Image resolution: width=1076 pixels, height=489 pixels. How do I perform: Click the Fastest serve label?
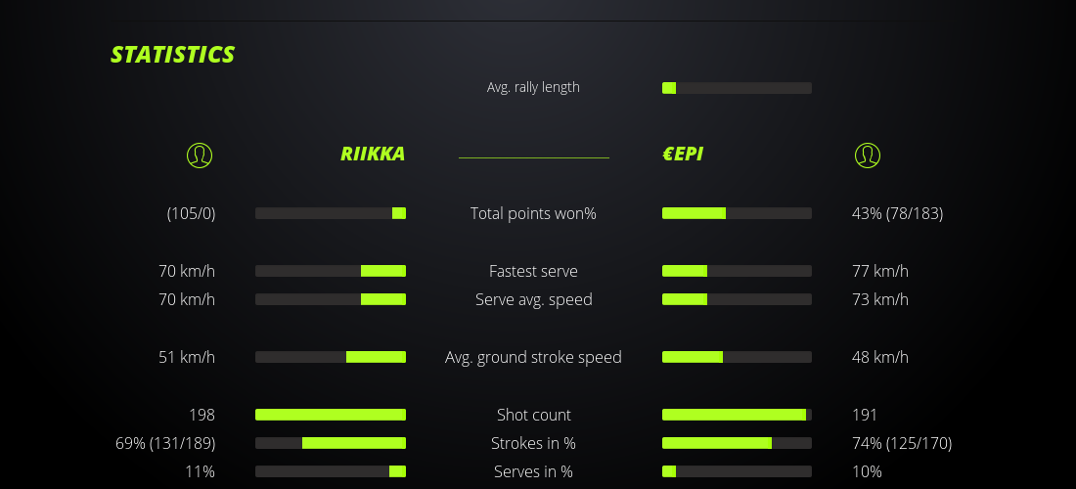(533, 271)
